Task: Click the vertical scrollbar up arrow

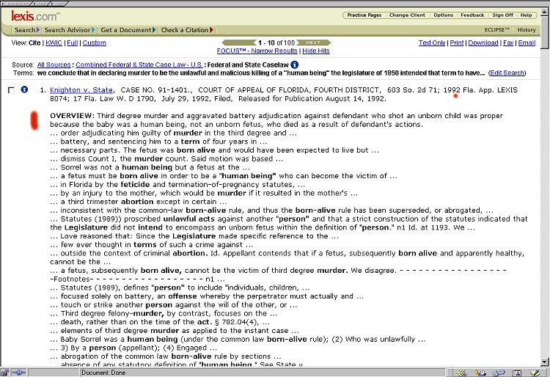Action: tap(544, 12)
